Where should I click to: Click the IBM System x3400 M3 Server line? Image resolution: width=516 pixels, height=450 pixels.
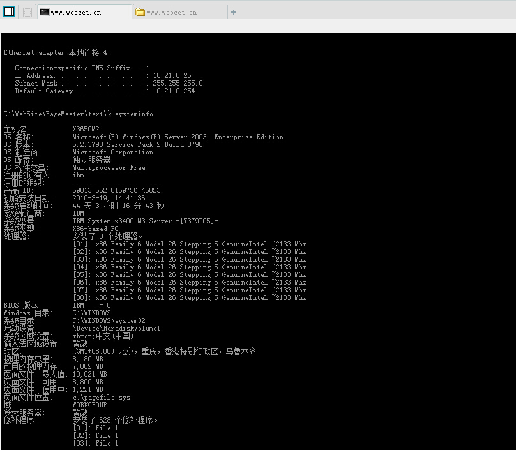point(145,221)
